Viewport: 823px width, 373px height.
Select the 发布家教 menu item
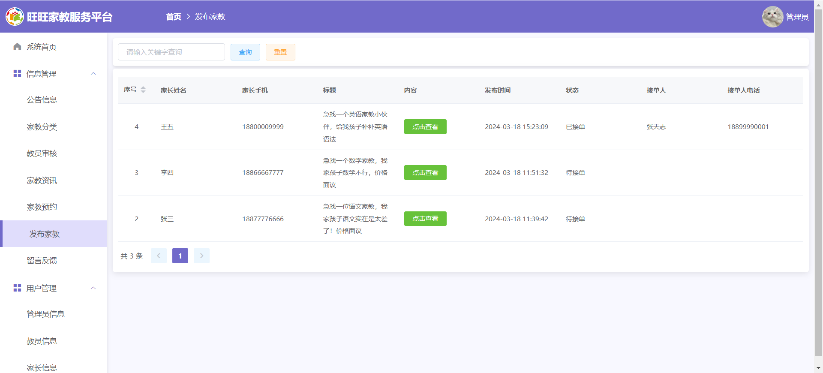point(54,234)
